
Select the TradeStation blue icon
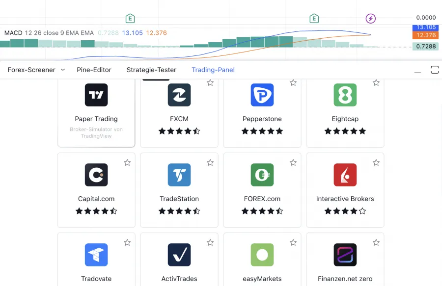coord(179,175)
